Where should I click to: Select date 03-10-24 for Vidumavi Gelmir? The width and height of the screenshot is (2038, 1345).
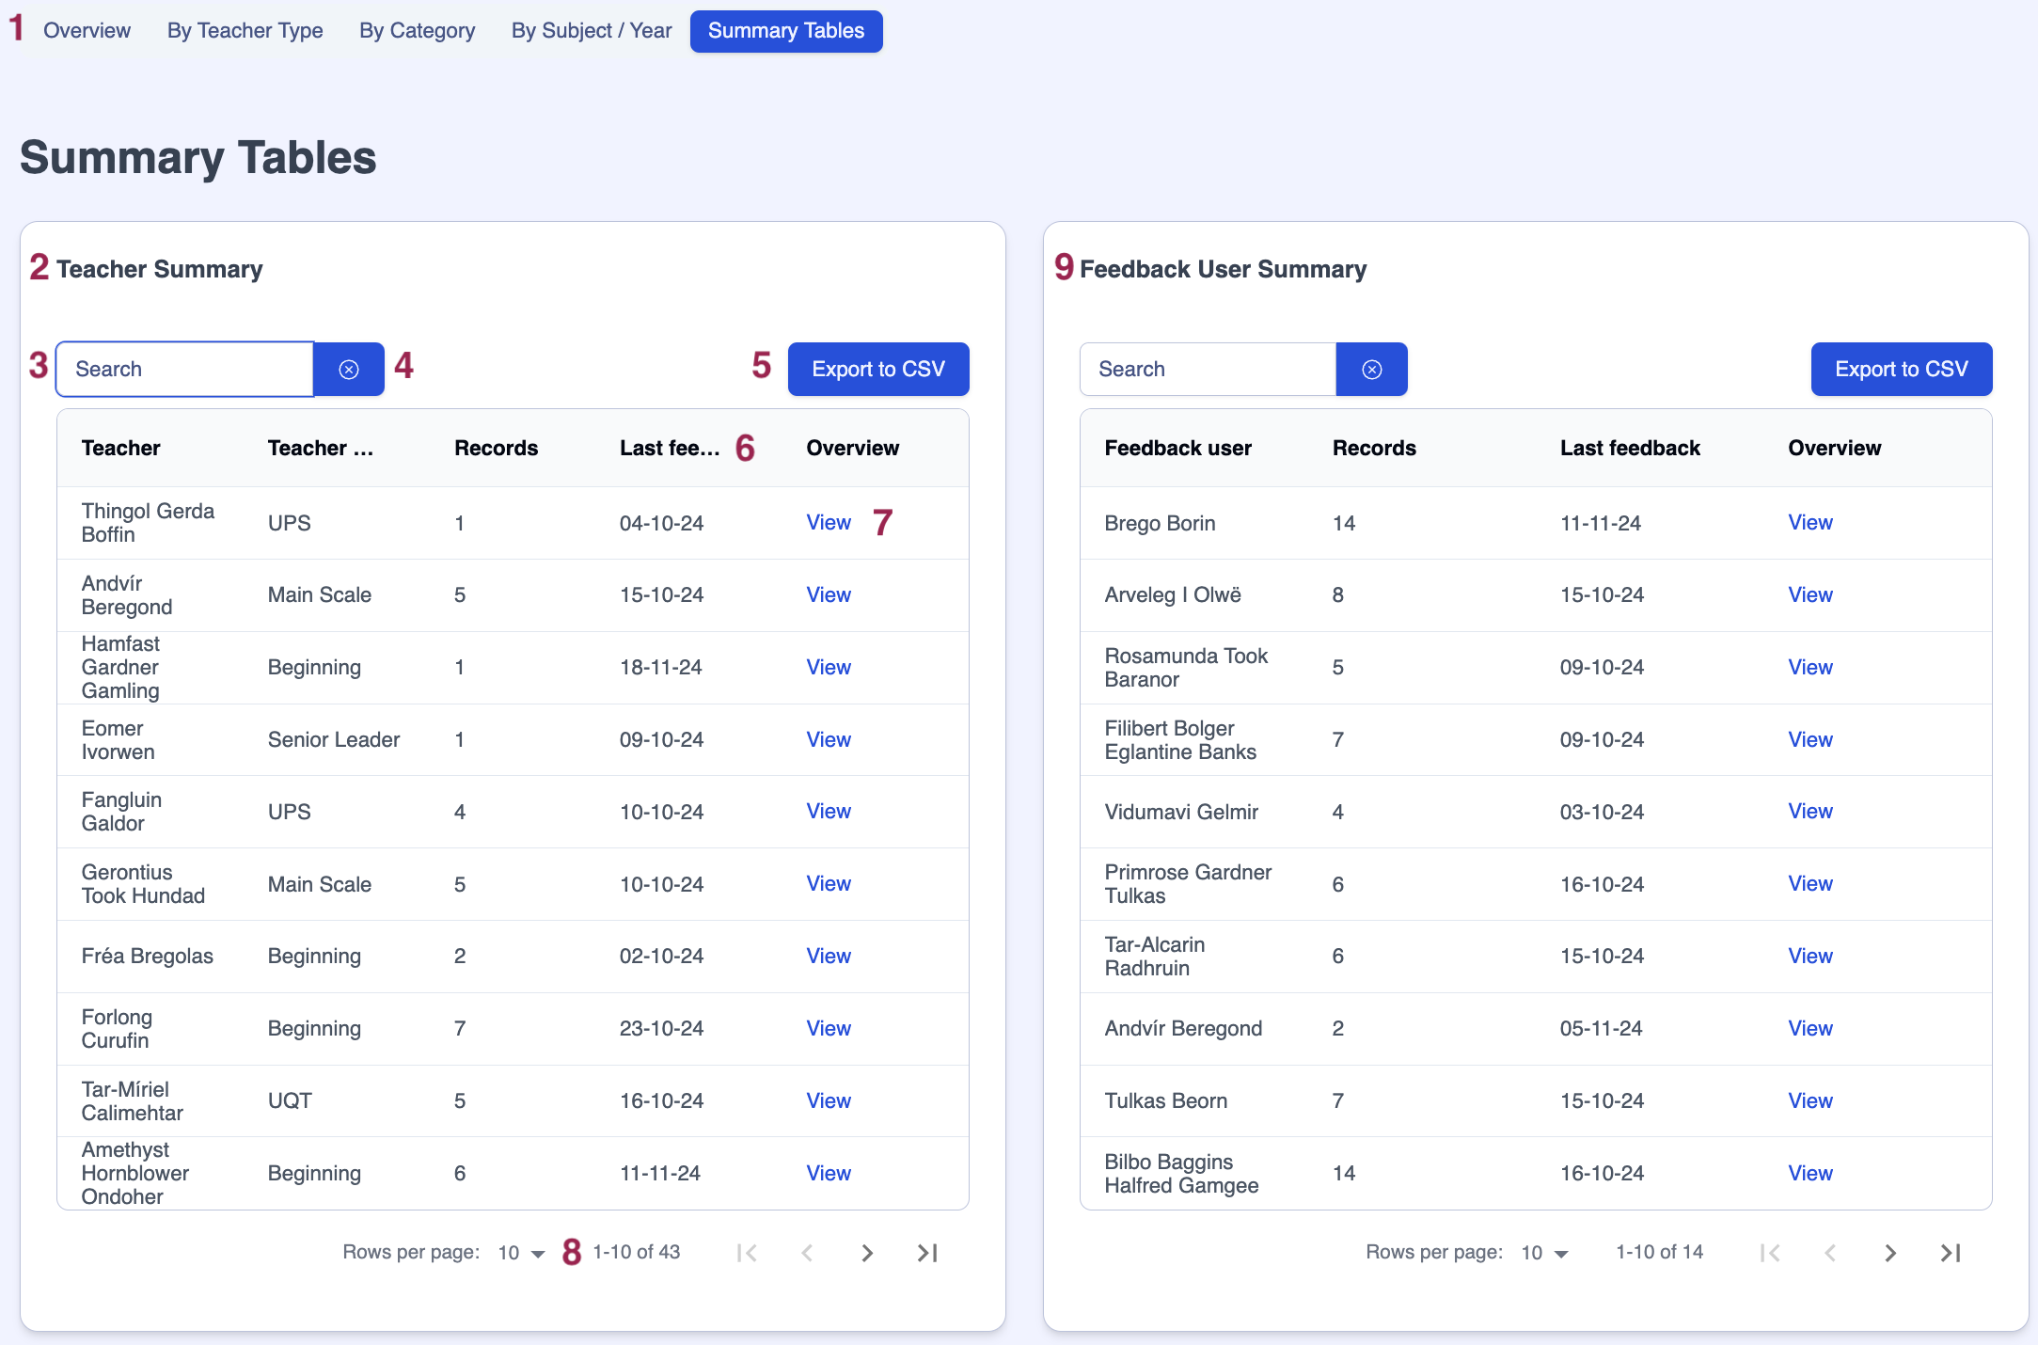pos(1602,812)
